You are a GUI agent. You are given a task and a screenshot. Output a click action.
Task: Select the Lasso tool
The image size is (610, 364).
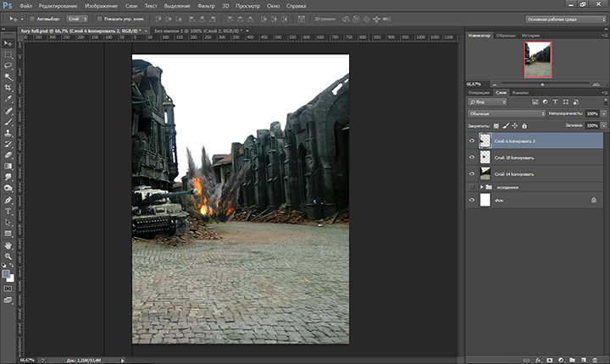[8, 64]
